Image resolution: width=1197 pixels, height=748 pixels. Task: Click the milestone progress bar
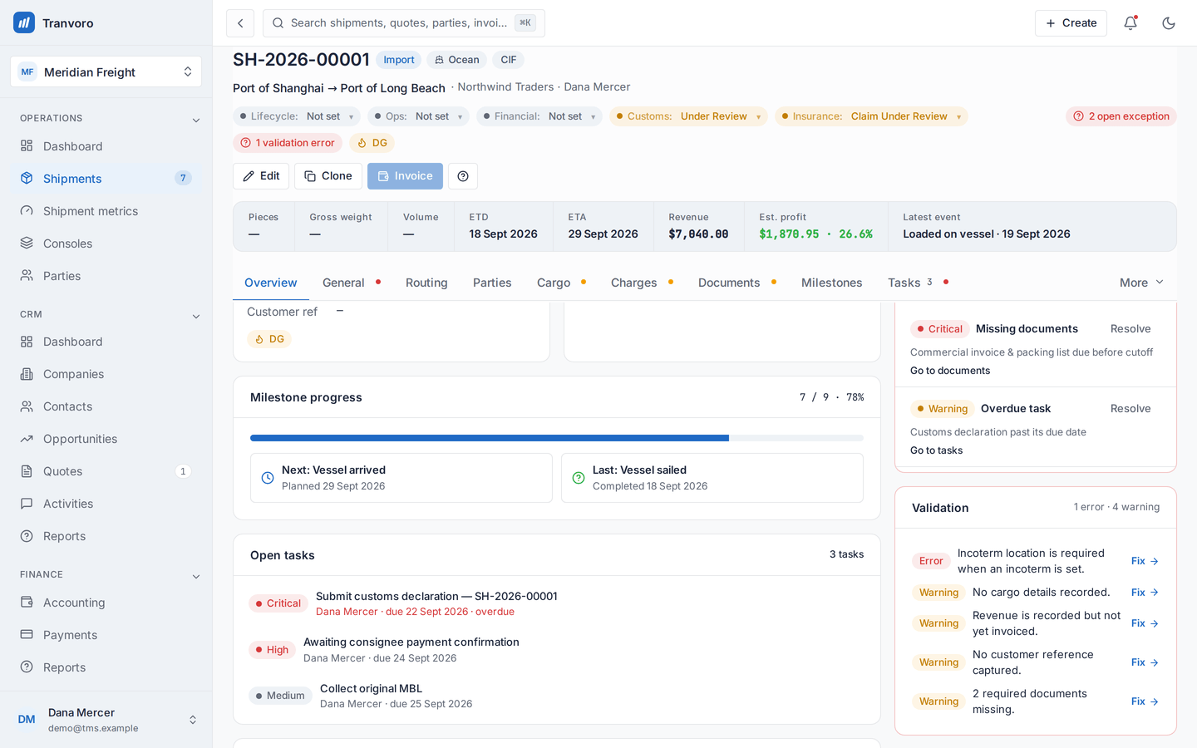pos(557,438)
